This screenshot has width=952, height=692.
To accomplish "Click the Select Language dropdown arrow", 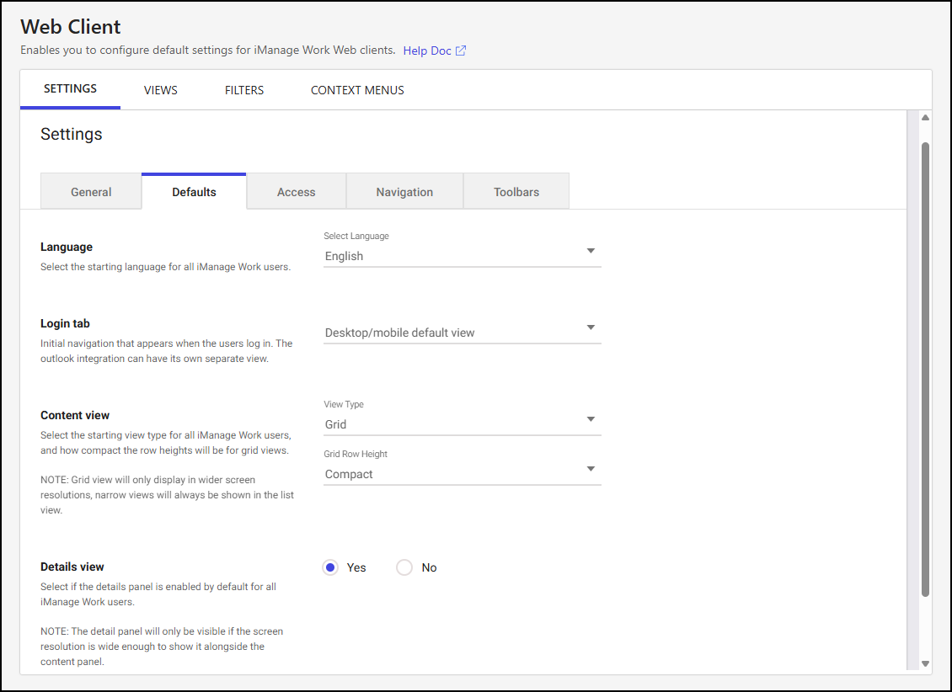I will (591, 251).
